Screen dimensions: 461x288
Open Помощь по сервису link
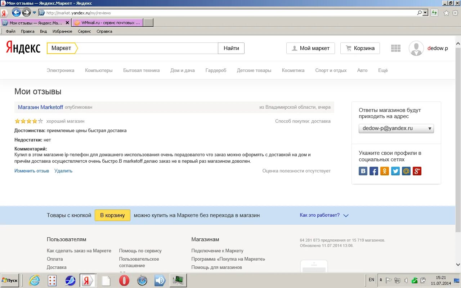pos(140,251)
